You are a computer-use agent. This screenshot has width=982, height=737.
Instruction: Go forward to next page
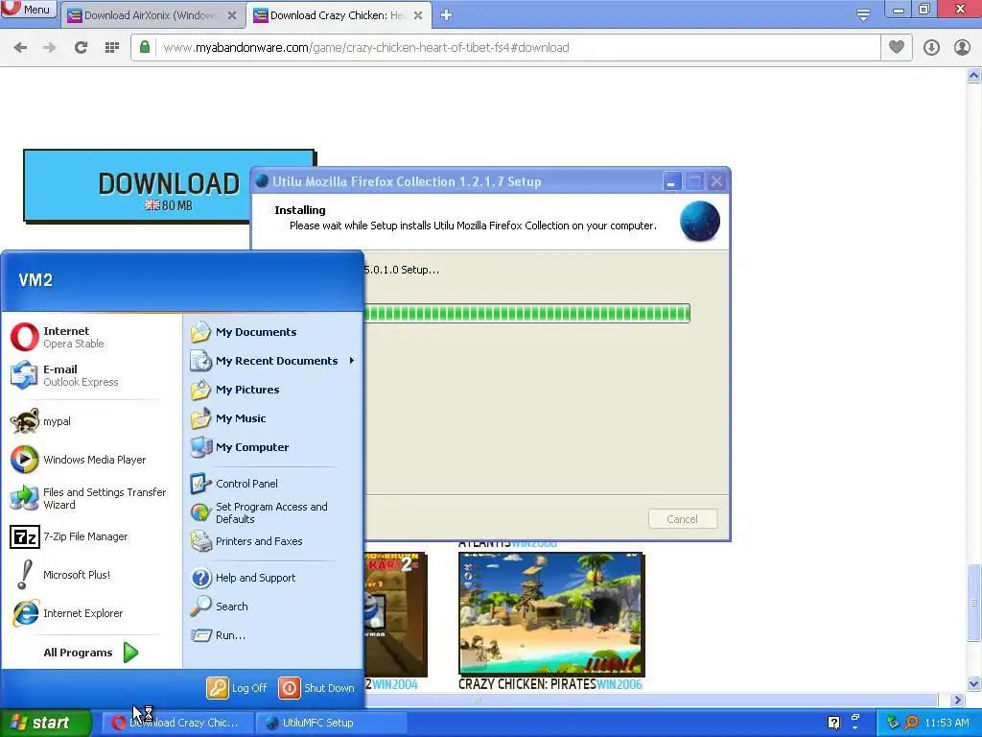tap(50, 47)
